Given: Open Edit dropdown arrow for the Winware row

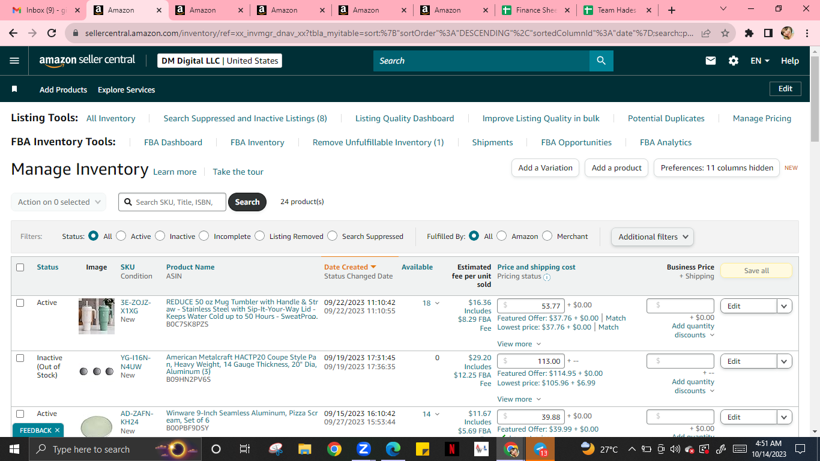Looking at the screenshot, I should pyautogui.click(x=785, y=417).
